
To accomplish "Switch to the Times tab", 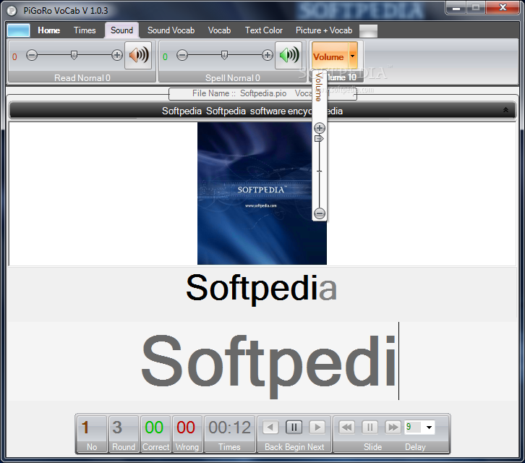I will [85, 30].
